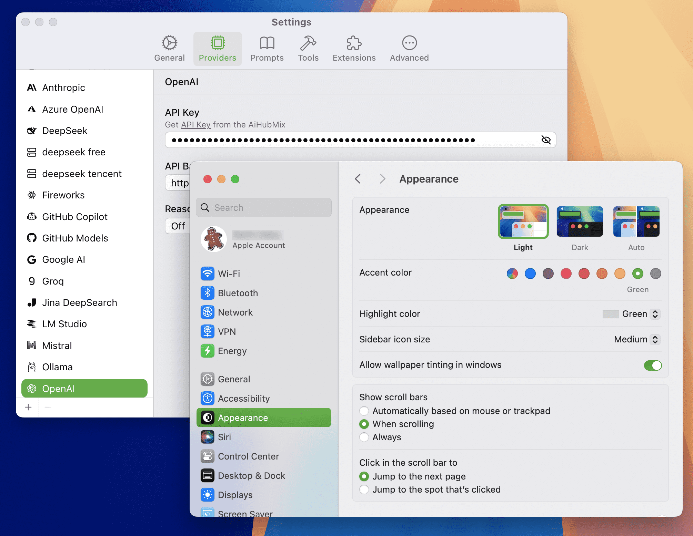Select Azure OpenAI provider
693x536 pixels.
tap(84, 109)
